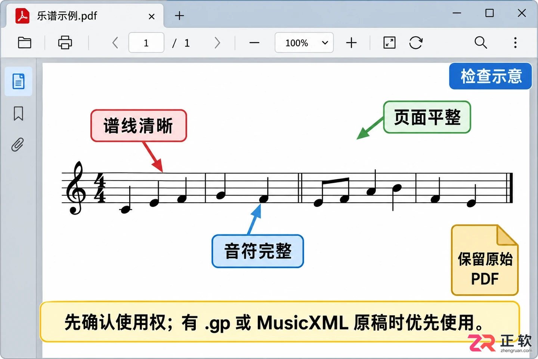Image resolution: width=538 pixels, height=359 pixels.
Task: Go to the next page arrow
Action: click(x=217, y=43)
